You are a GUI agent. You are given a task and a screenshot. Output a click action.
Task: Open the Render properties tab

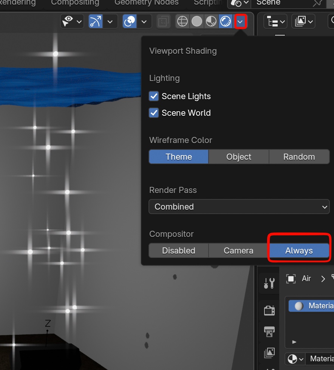[269, 311]
